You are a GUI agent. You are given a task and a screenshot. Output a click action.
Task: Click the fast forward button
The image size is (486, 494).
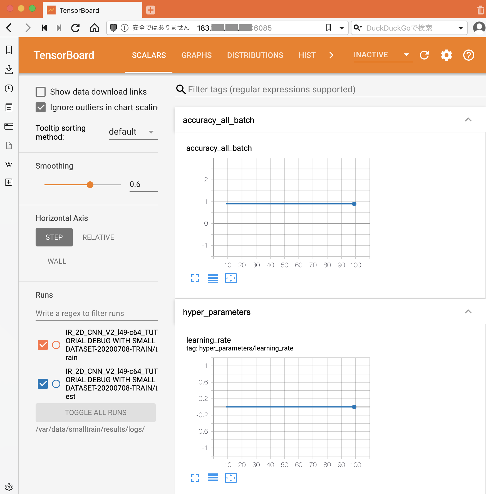click(x=59, y=28)
